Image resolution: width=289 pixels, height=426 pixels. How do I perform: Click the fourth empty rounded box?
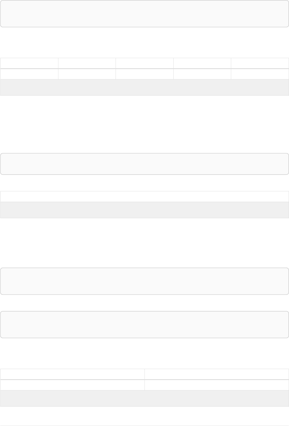[x=144, y=325]
